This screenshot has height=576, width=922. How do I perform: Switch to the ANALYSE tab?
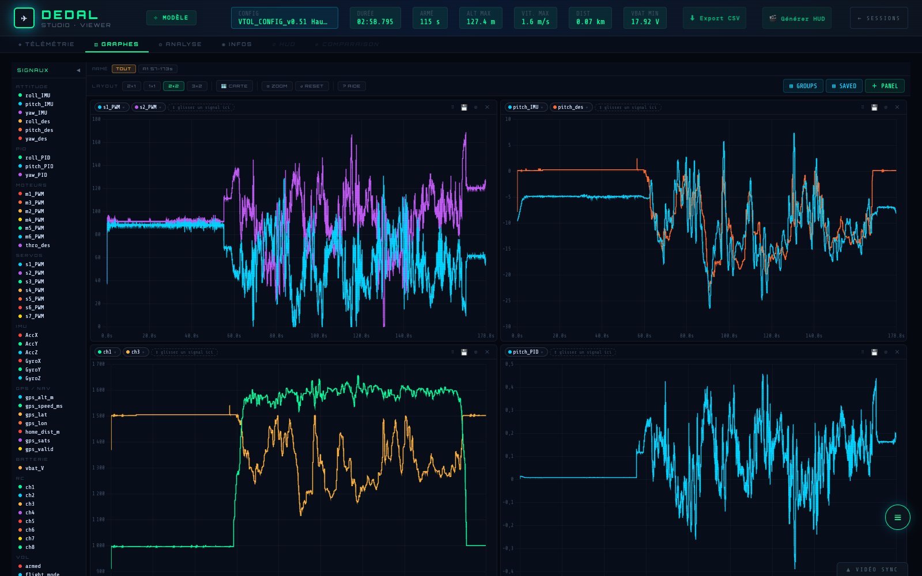(x=180, y=44)
